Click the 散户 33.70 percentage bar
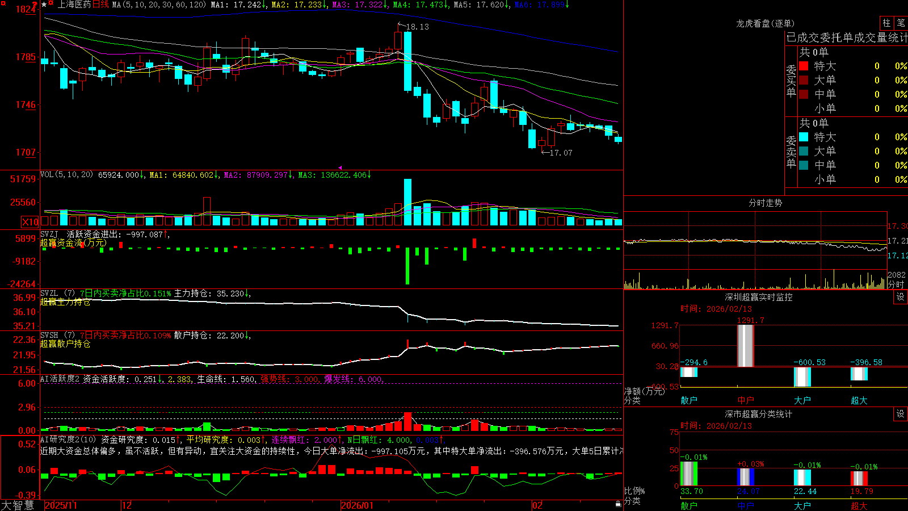 688,474
